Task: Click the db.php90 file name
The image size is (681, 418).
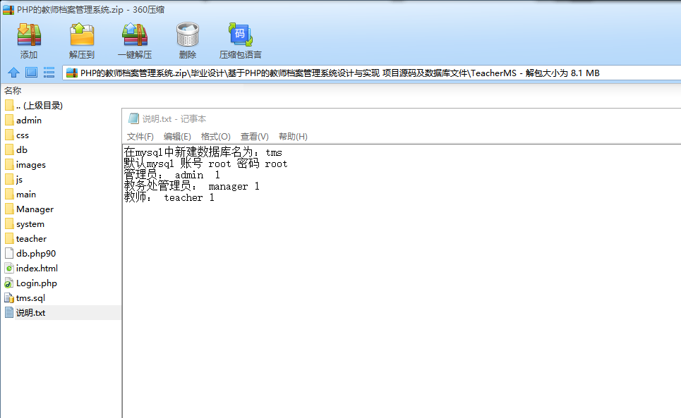Action: pyautogui.click(x=36, y=253)
